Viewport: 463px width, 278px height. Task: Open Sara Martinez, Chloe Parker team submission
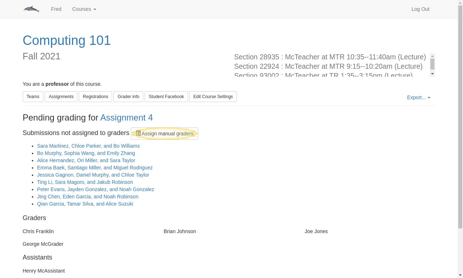[x=88, y=146]
